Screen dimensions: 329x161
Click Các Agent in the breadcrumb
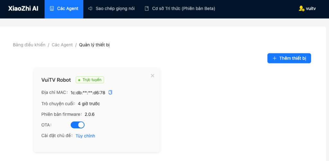(62, 45)
